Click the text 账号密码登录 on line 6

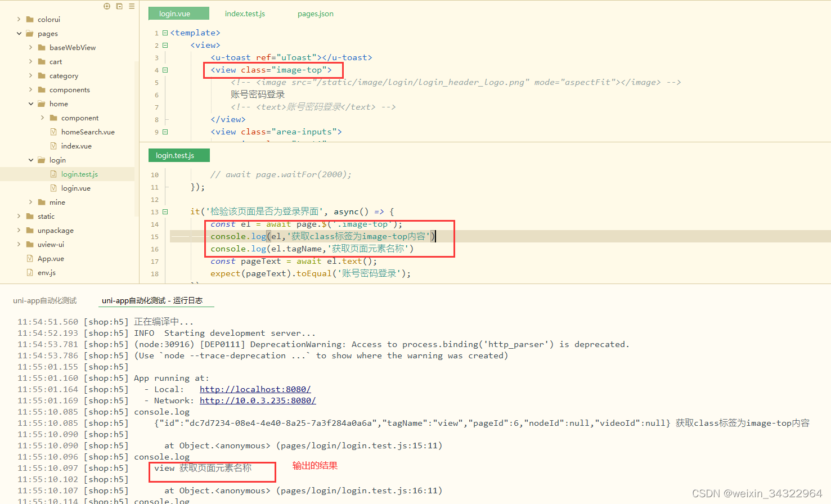257,94
